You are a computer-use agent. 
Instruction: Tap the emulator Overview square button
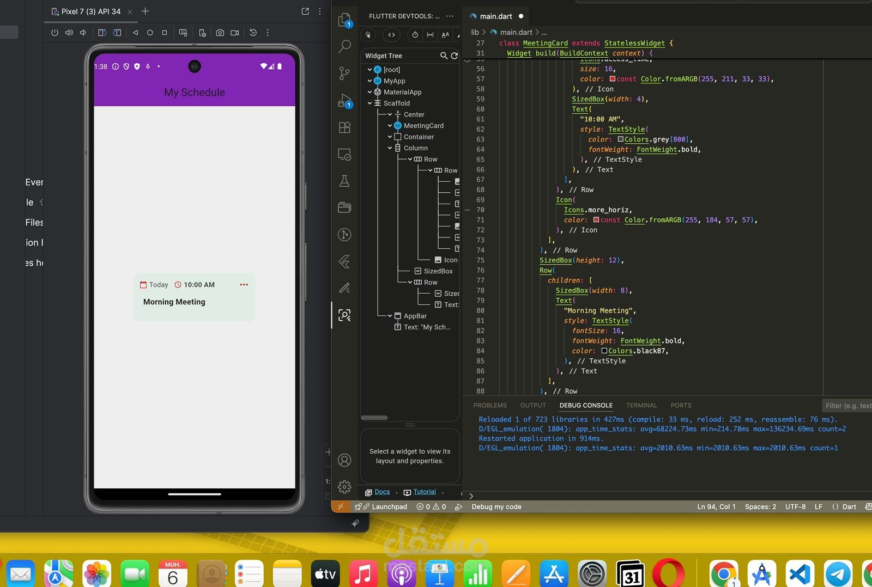click(165, 33)
